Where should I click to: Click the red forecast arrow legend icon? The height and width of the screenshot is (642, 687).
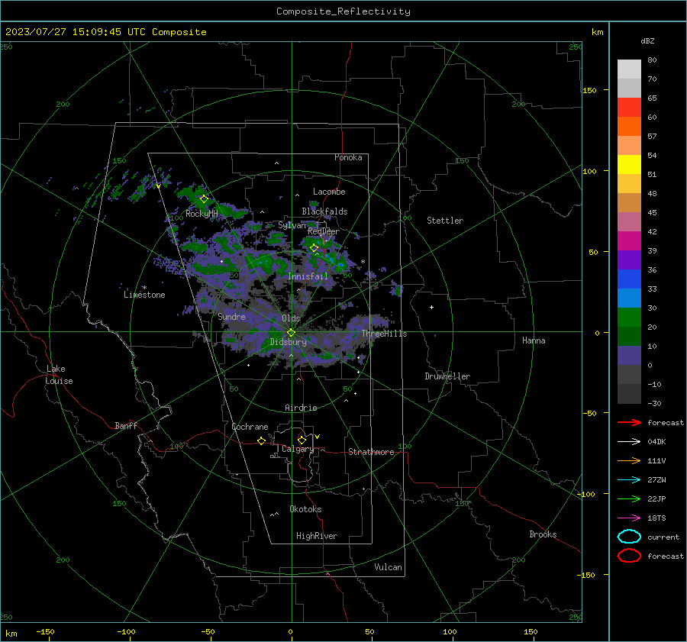point(629,422)
